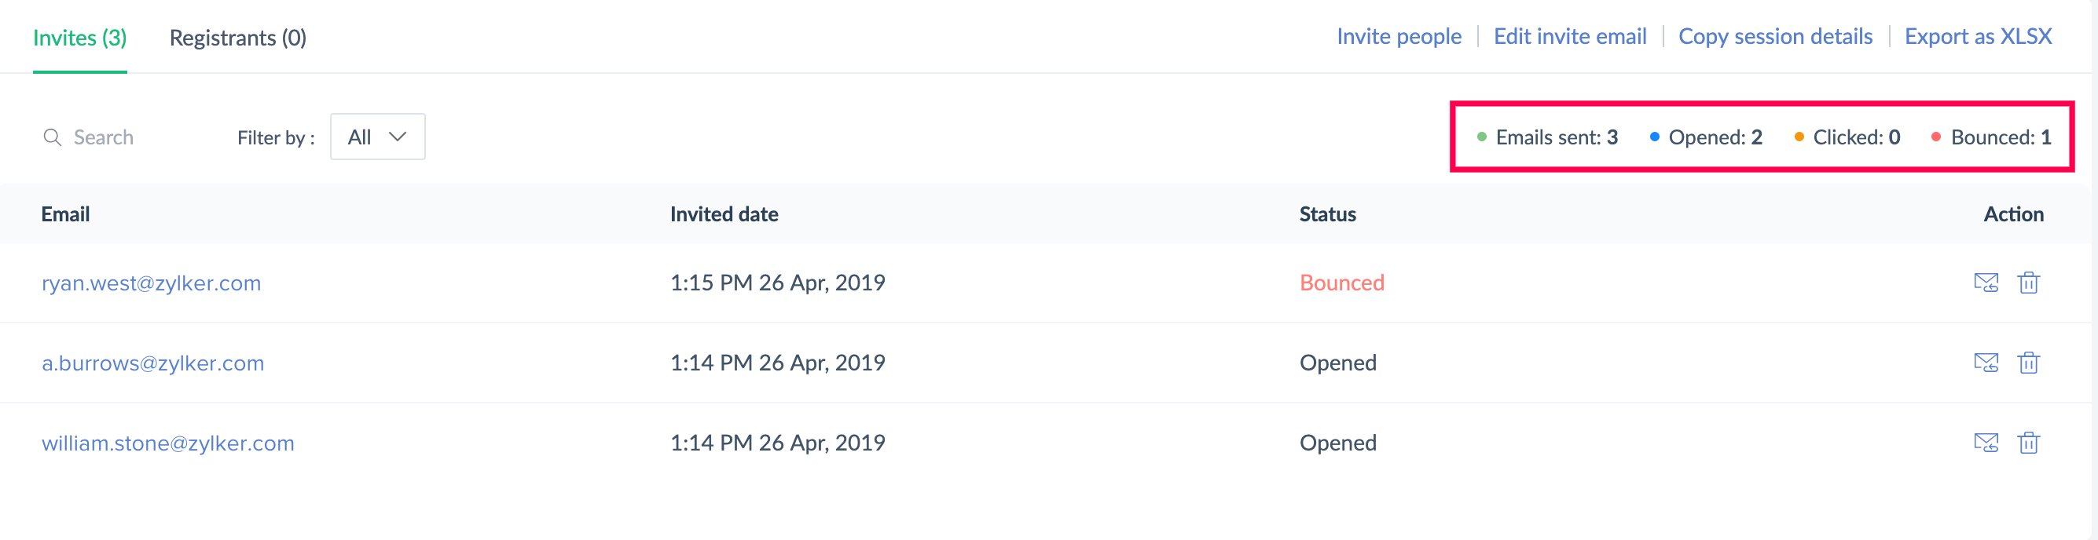Click Copy session details
Image resolution: width=2098 pixels, height=540 pixels.
tap(1775, 37)
